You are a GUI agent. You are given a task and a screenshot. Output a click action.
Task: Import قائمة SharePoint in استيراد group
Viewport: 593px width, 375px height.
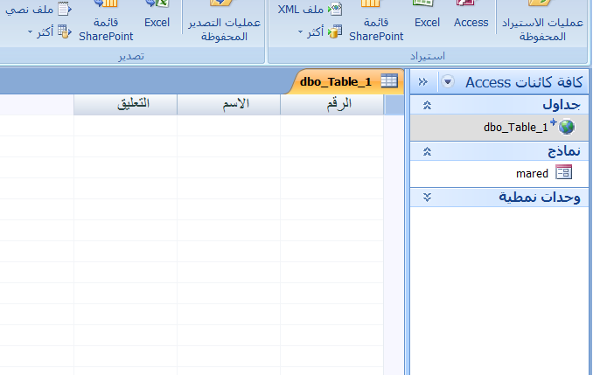tap(376, 21)
